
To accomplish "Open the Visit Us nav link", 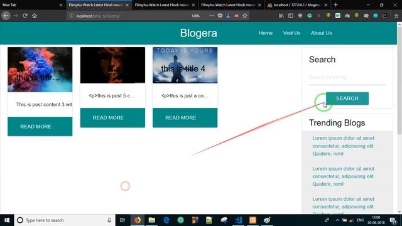I will (x=291, y=33).
